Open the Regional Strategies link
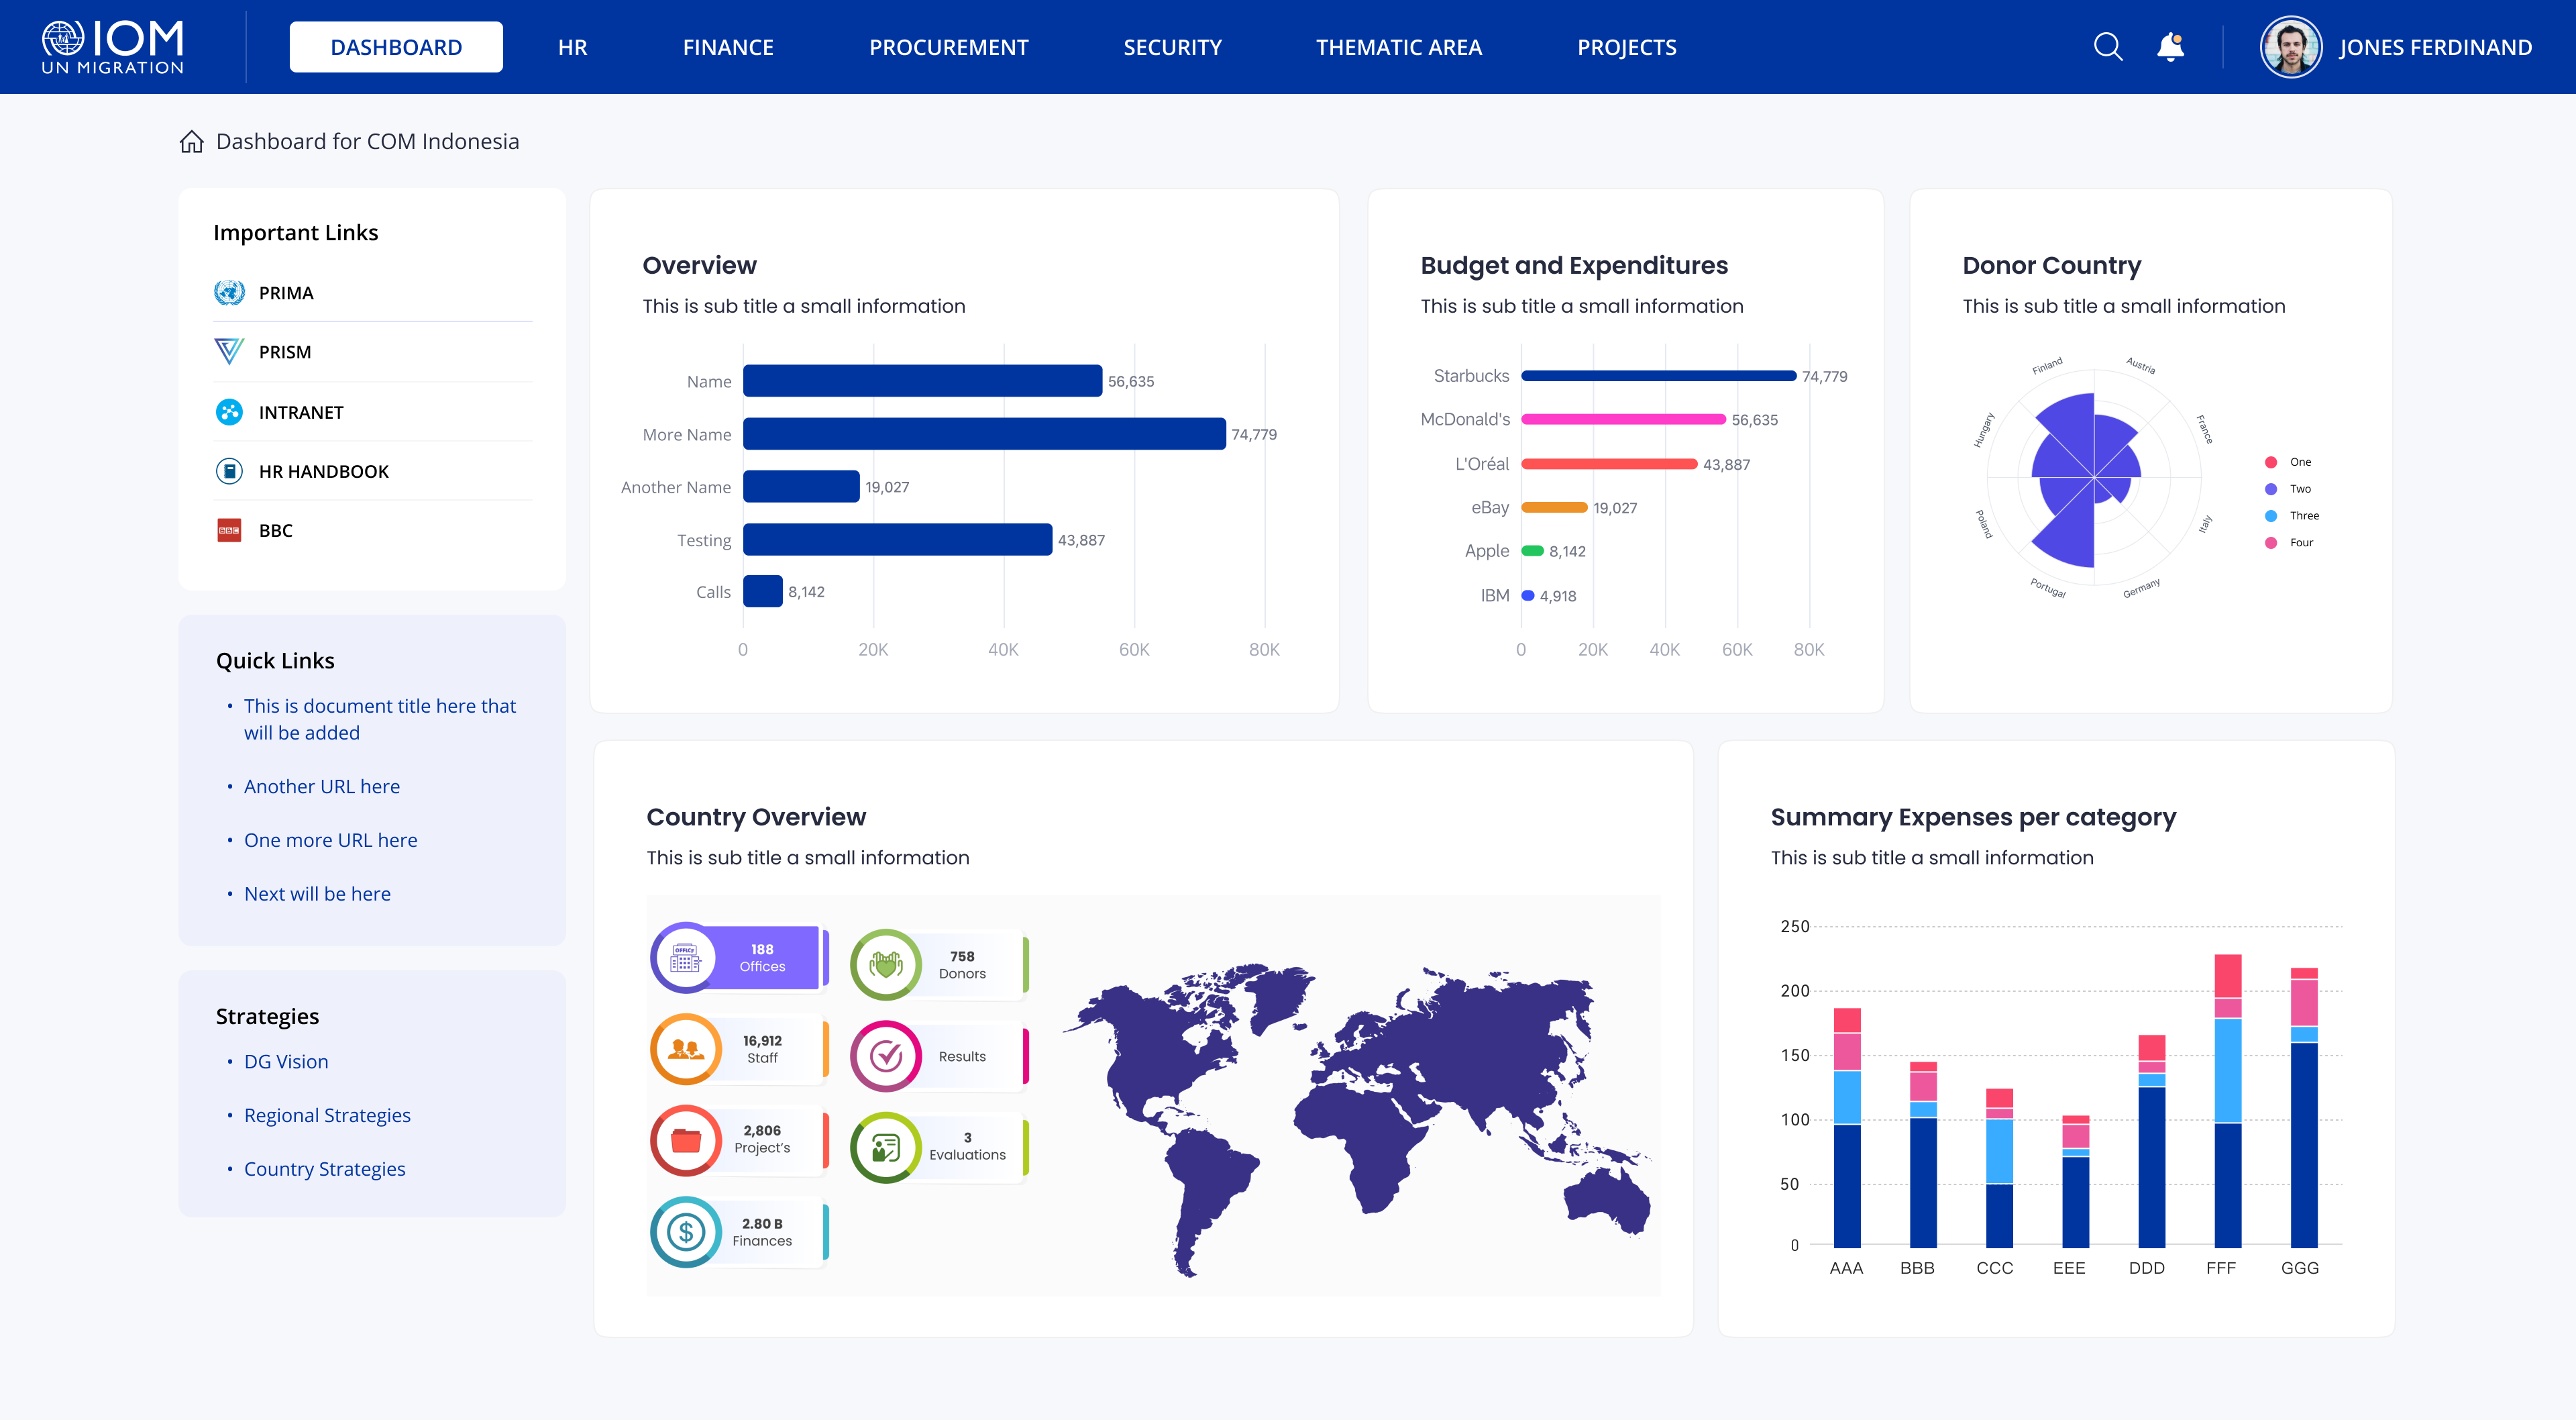This screenshot has height=1420, width=2576. [327, 1115]
